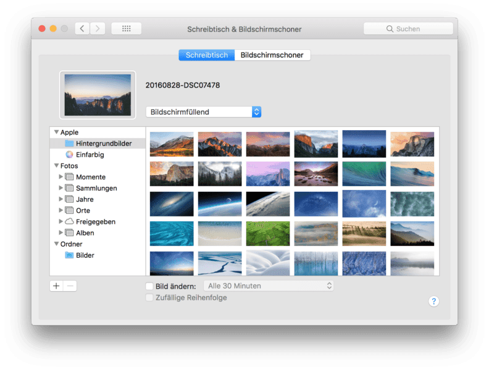Expand the Sammlungen disclosure triangle
This screenshot has height=370, width=489.
tap(61, 188)
